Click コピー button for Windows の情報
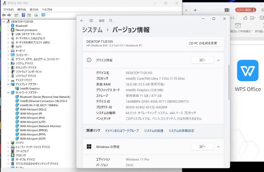Image resolution: width=264 pixels, height=172 pixels. [x=202, y=147]
